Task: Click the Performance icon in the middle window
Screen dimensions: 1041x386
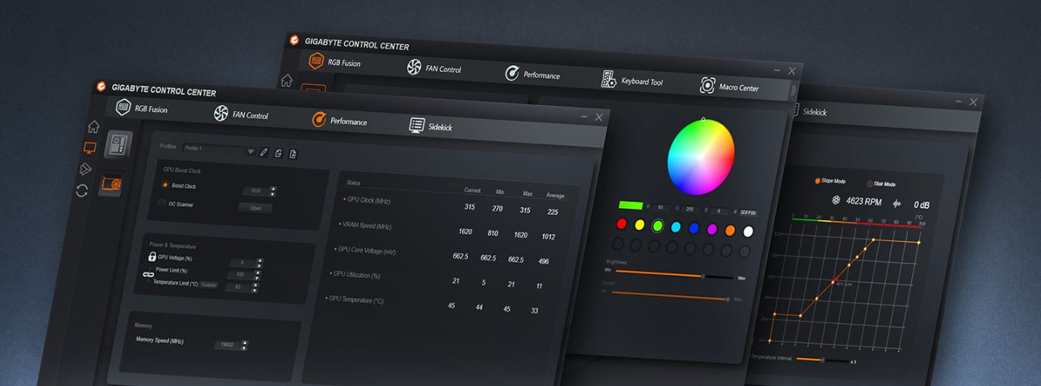Action: (x=513, y=73)
